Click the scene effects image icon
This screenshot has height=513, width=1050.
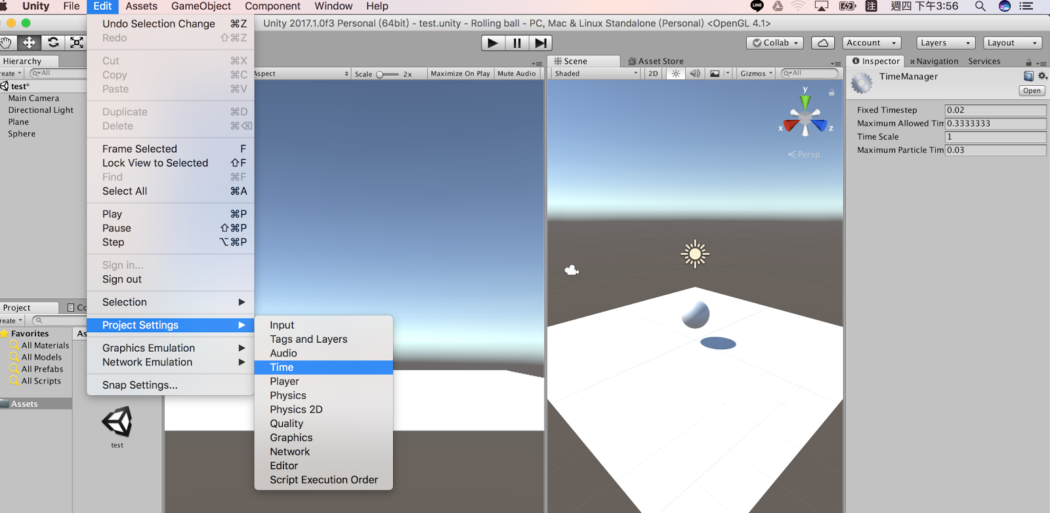pos(715,73)
